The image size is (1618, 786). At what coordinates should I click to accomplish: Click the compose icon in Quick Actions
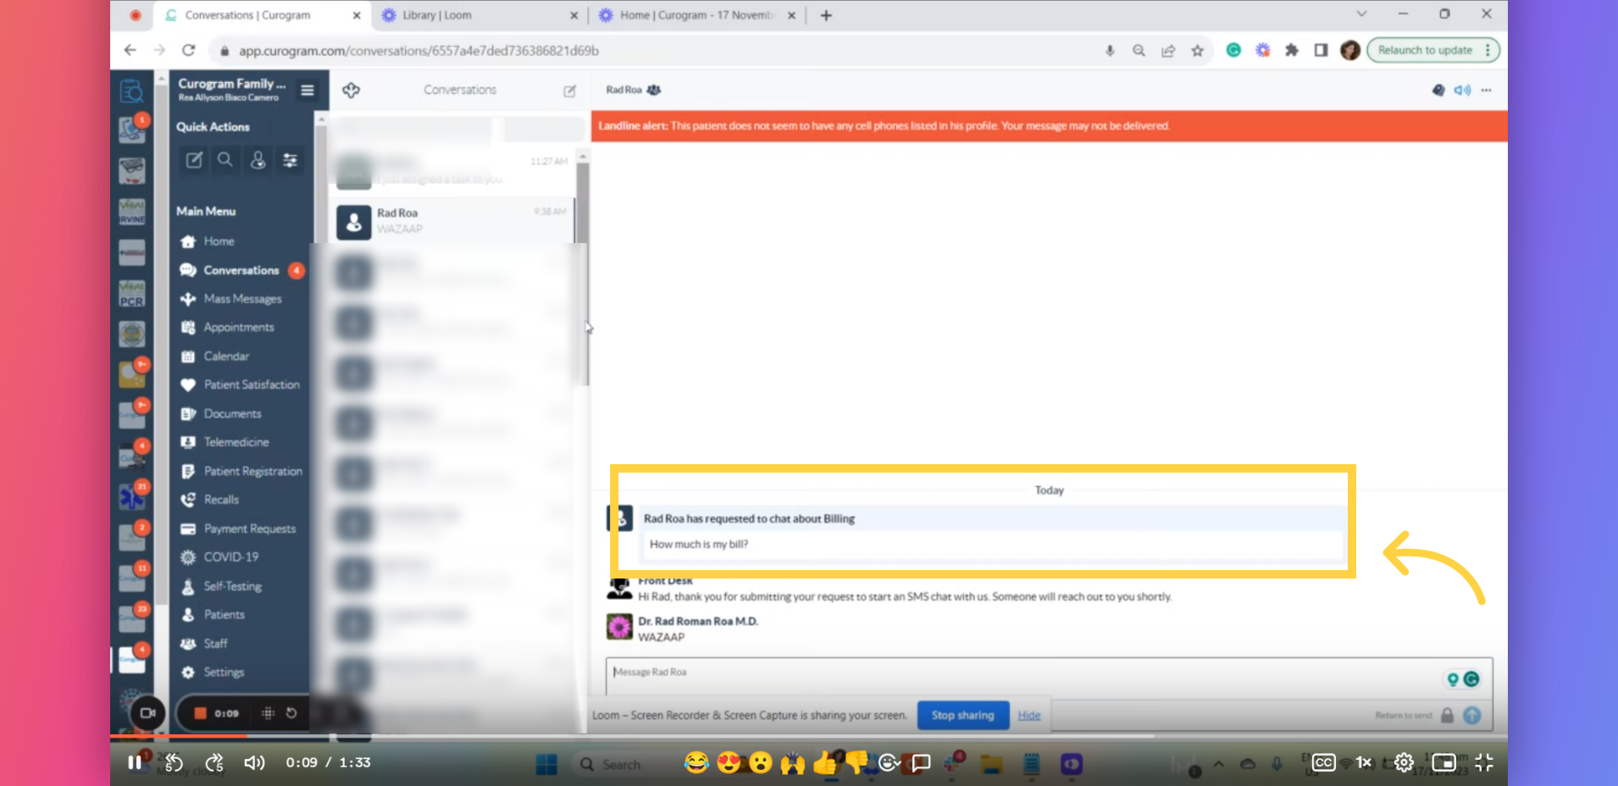pos(194,160)
